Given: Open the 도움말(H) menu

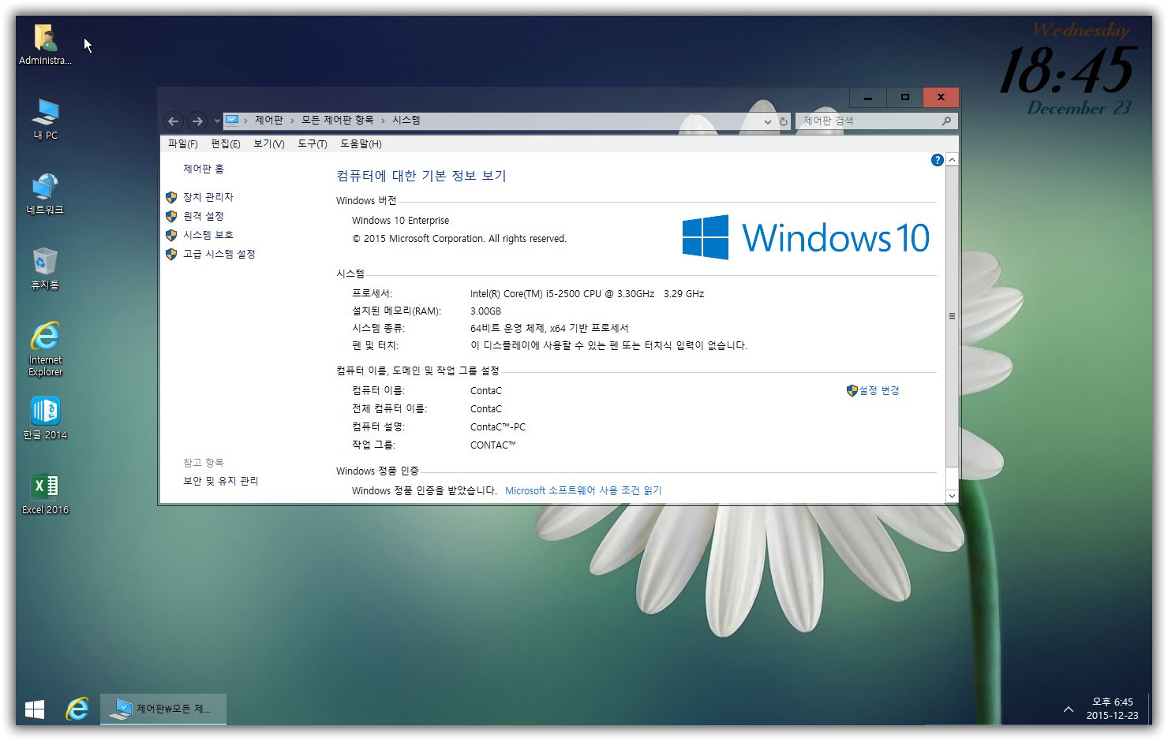Looking at the screenshot, I should click(x=361, y=143).
